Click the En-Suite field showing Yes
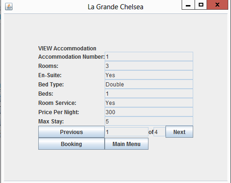The height and width of the screenshot is (183, 231). (149, 75)
